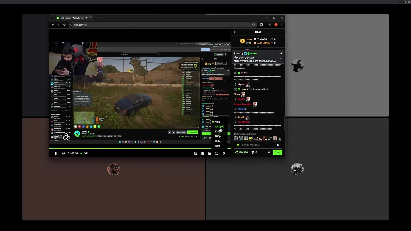Toggle theater mode in player controls
Image resolution: width=411 pixels, height=231 pixels.
coord(210,153)
